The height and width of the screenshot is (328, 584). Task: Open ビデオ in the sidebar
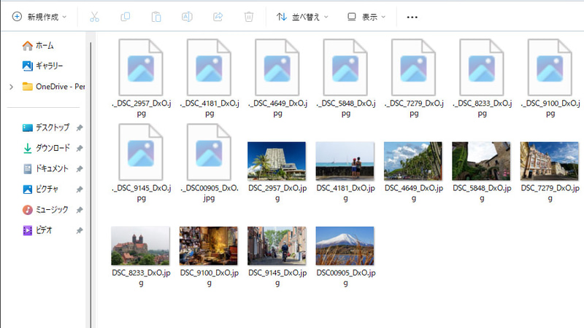click(37, 230)
